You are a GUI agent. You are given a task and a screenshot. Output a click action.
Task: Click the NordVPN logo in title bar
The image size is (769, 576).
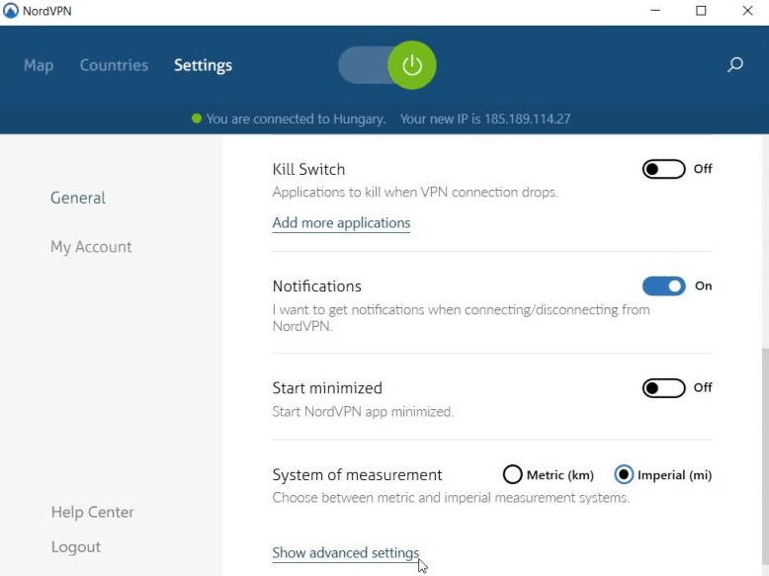[10, 10]
